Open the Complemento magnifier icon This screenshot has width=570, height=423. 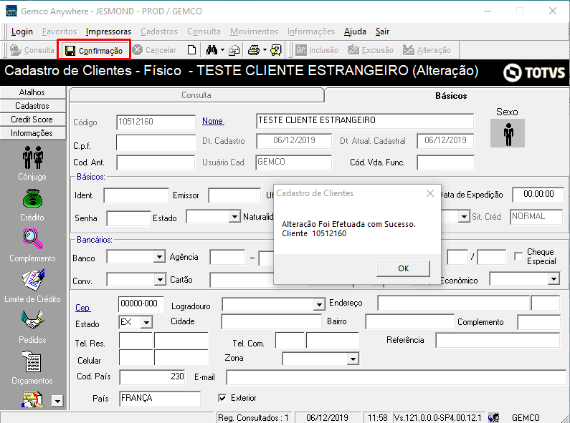coord(33,239)
